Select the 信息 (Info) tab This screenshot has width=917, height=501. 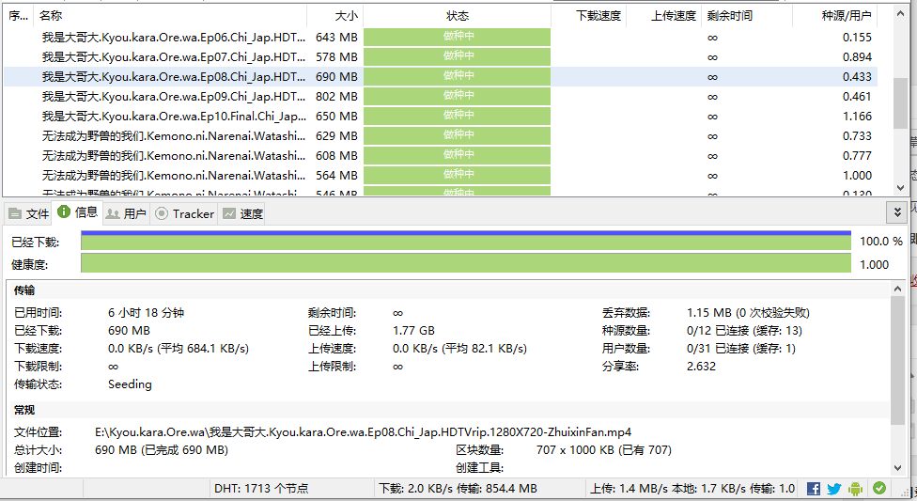(77, 212)
